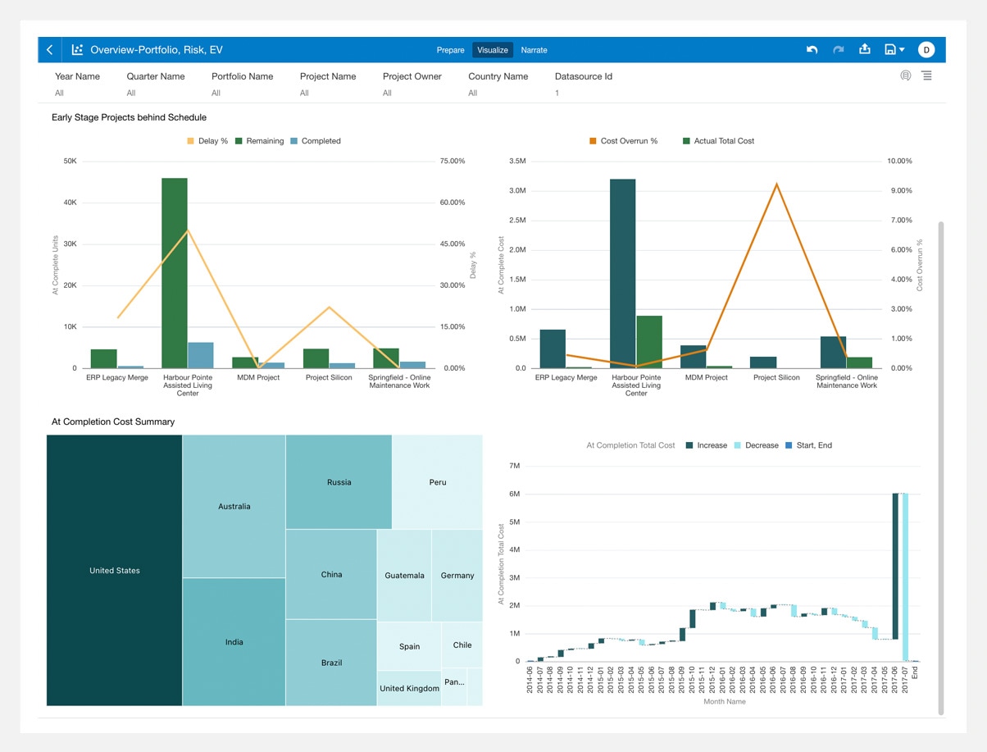Click the vertical scrollbar on right
The width and height of the screenshot is (987, 752).
(x=941, y=467)
